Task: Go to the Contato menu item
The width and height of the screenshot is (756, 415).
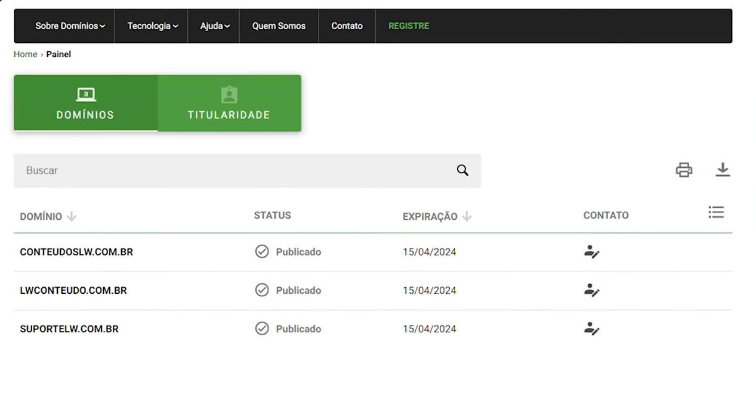Action: pyautogui.click(x=347, y=26)
